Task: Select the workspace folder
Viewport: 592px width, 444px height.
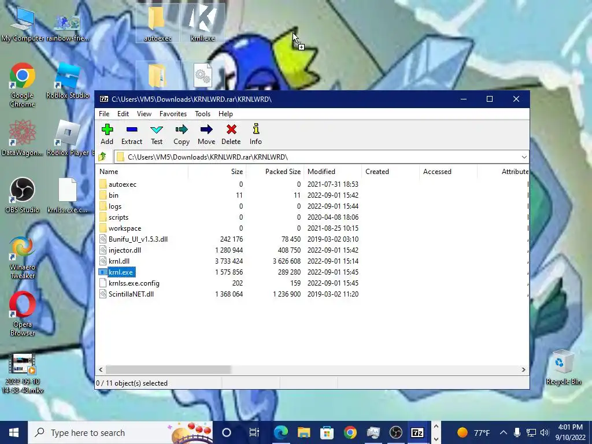Action: (125, 228)
